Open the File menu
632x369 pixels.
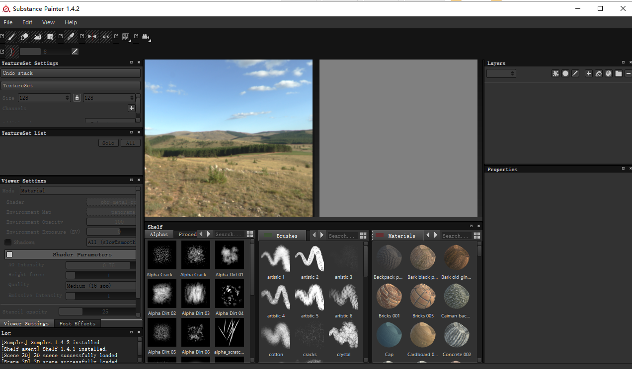click(x=8, y=22)
